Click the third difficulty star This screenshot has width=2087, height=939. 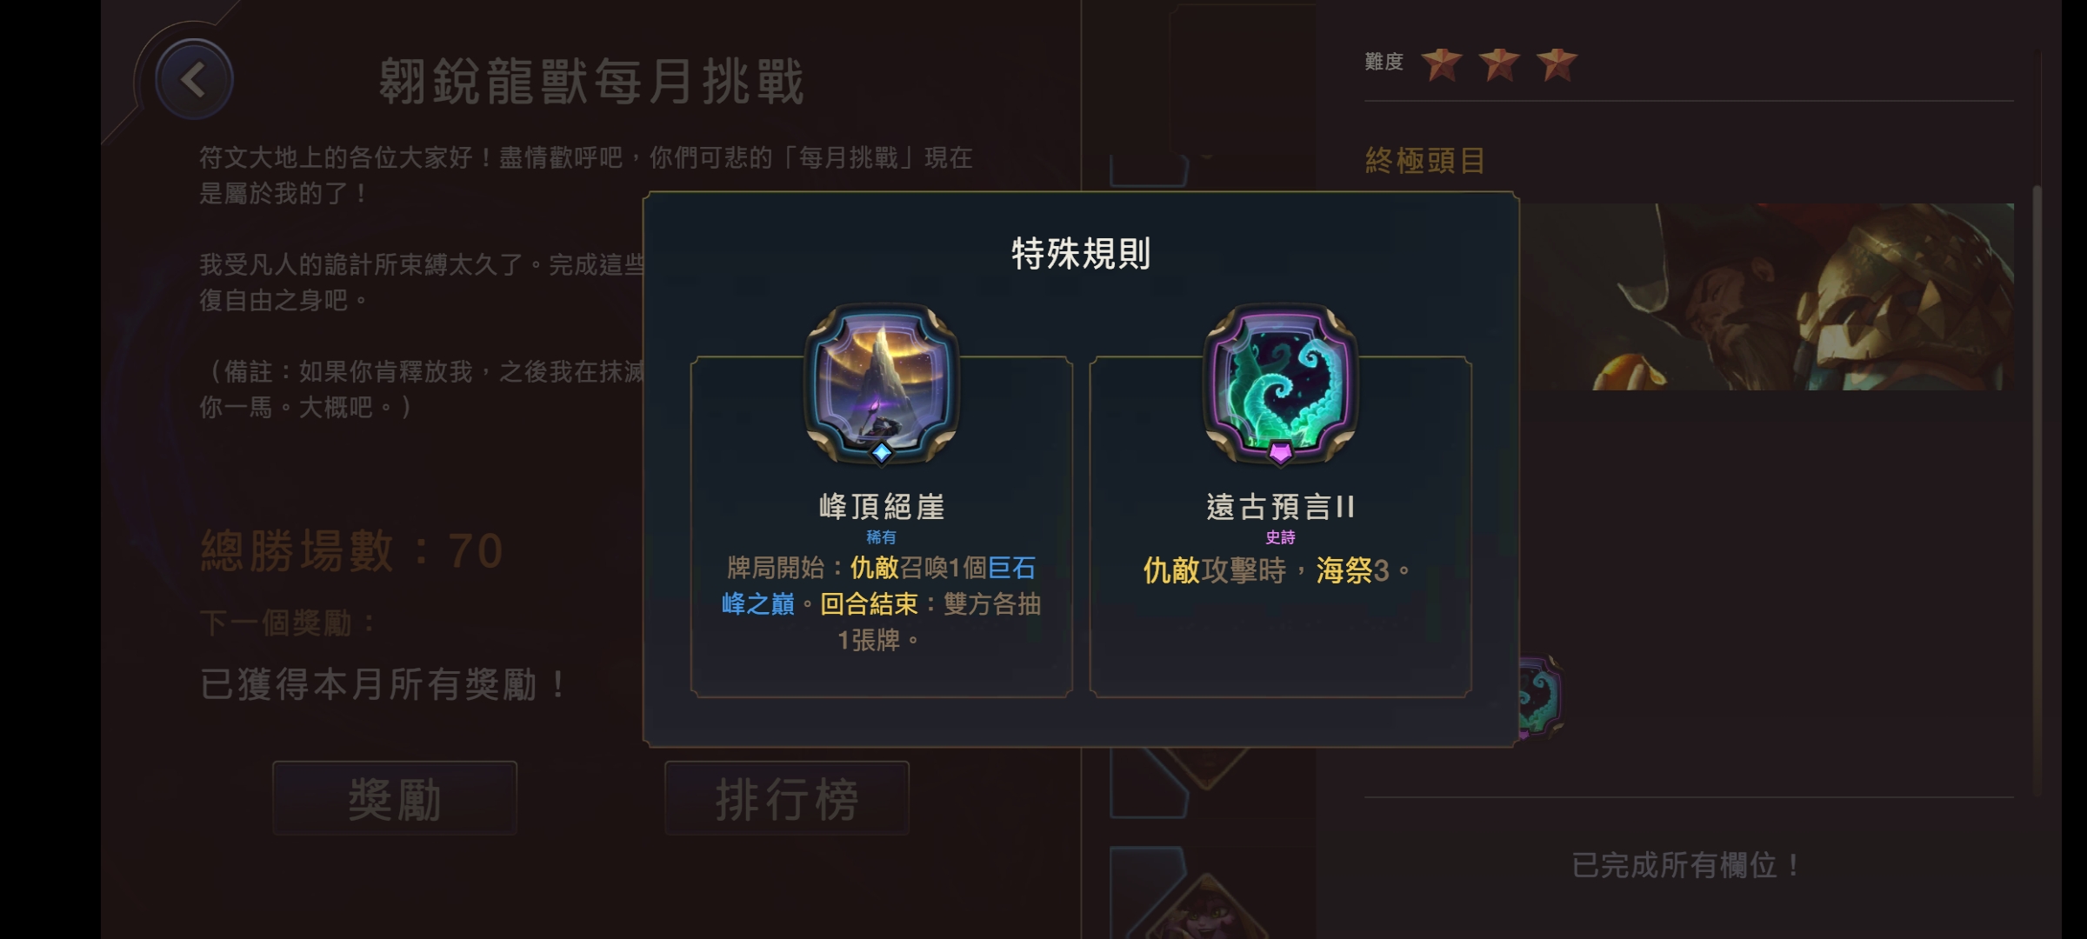click(1557, 63)
